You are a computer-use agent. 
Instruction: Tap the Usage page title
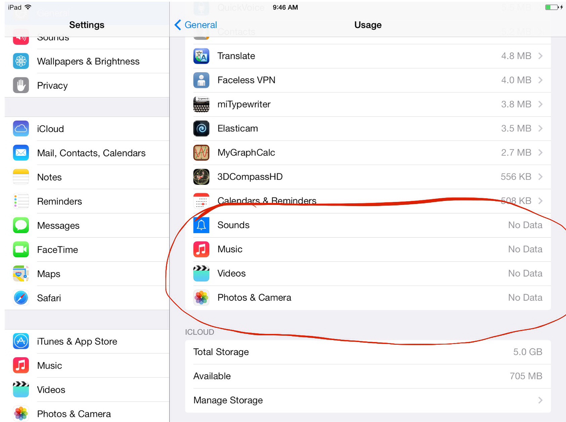click(x=368, y=25)
